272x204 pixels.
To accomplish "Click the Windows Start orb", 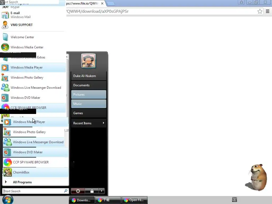I will pos(8,200).
